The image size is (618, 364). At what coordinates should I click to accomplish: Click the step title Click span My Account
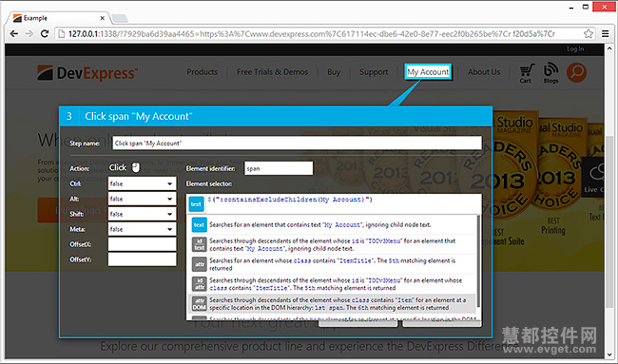point(139,116)
